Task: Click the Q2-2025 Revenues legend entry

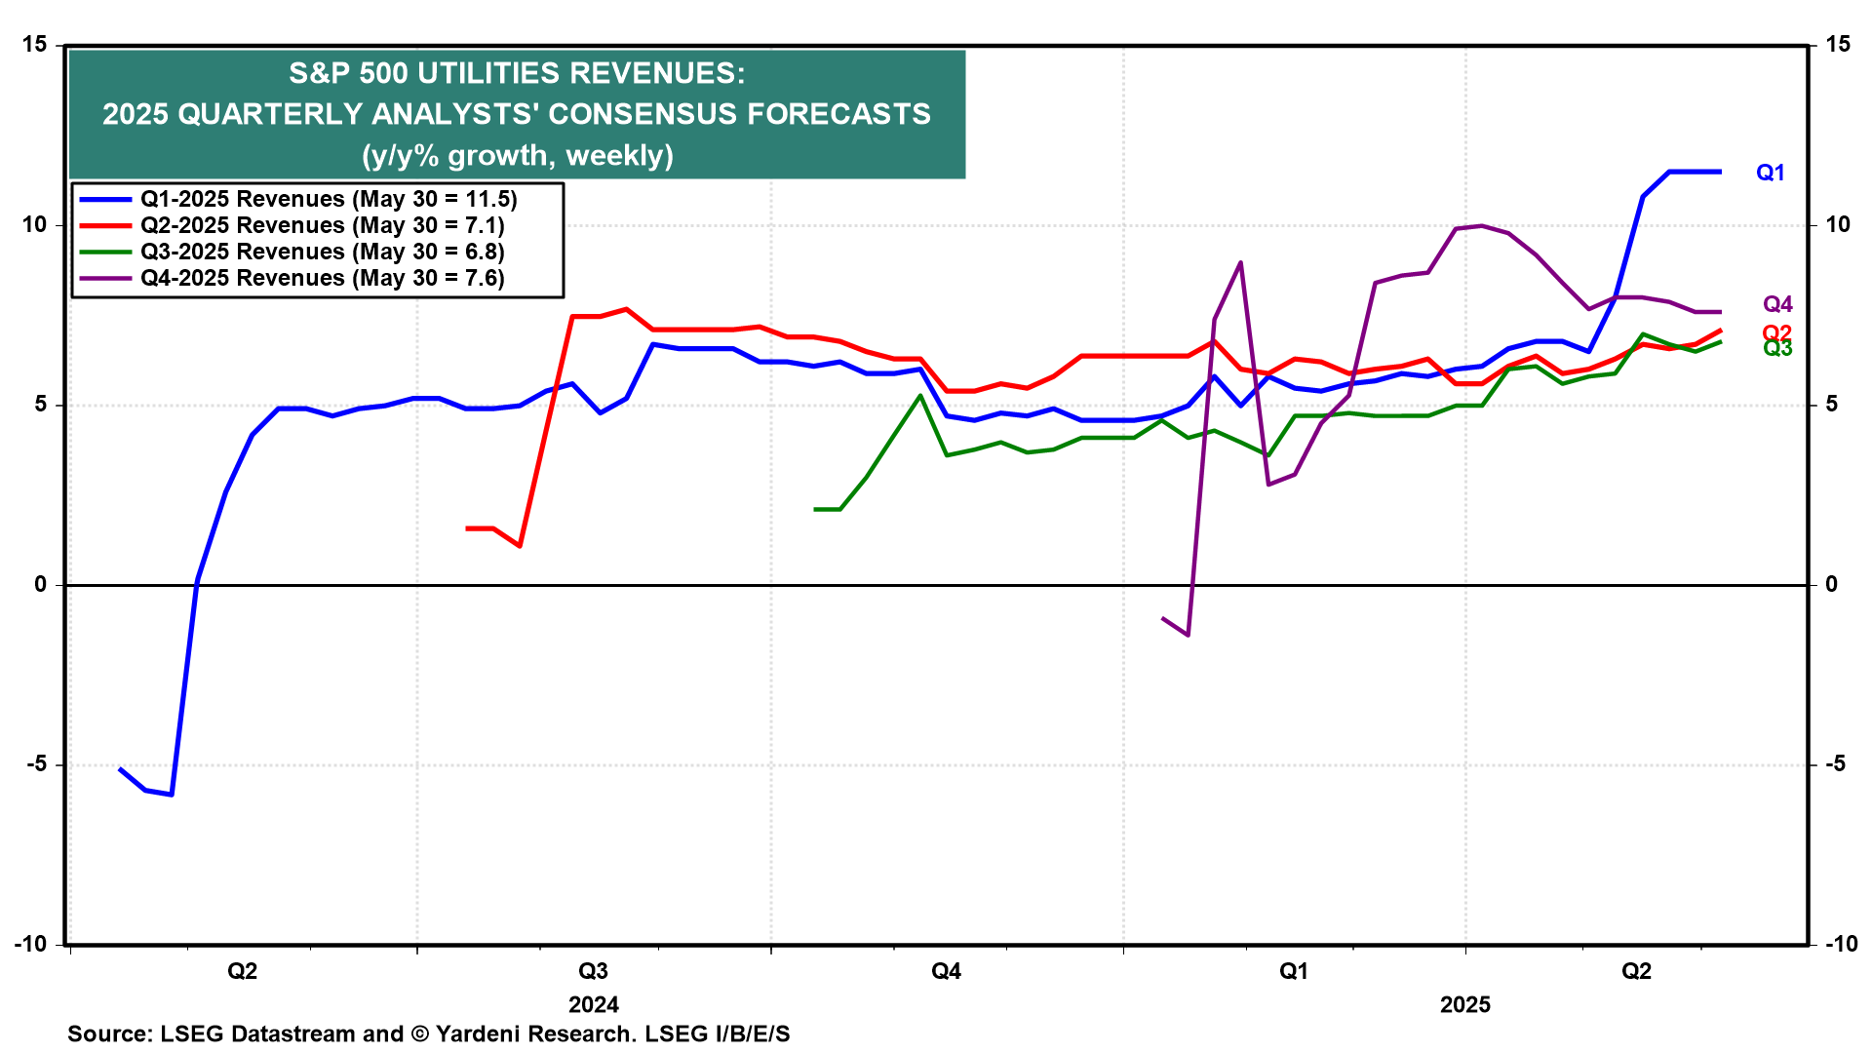Action: click(x=322, y=225)
